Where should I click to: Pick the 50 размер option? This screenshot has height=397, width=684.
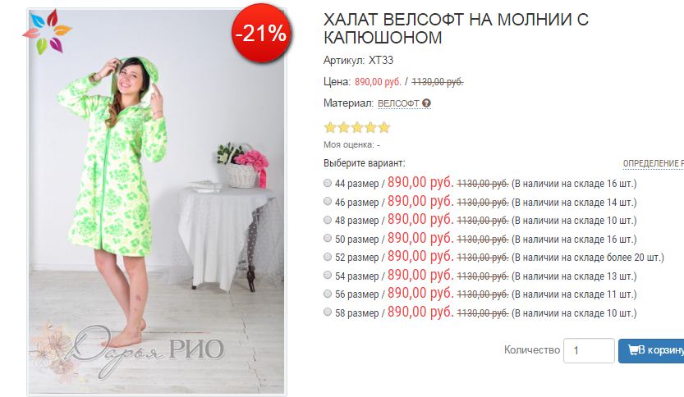pyautogui.click(x=328, y=239)
